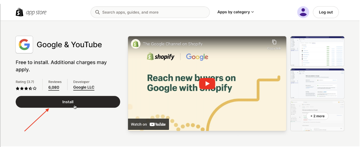Click the star rating icons
Screen dimensions: 361x147
pos(26,88)
